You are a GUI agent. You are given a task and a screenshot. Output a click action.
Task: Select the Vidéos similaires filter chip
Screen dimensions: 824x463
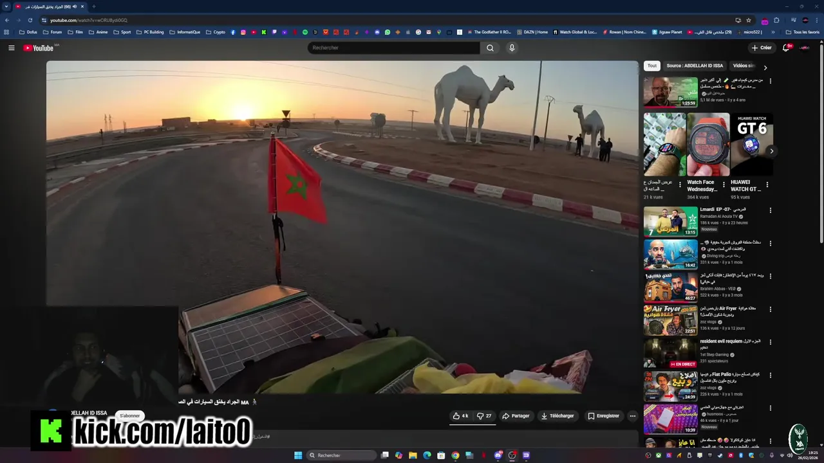coord(744,66)
